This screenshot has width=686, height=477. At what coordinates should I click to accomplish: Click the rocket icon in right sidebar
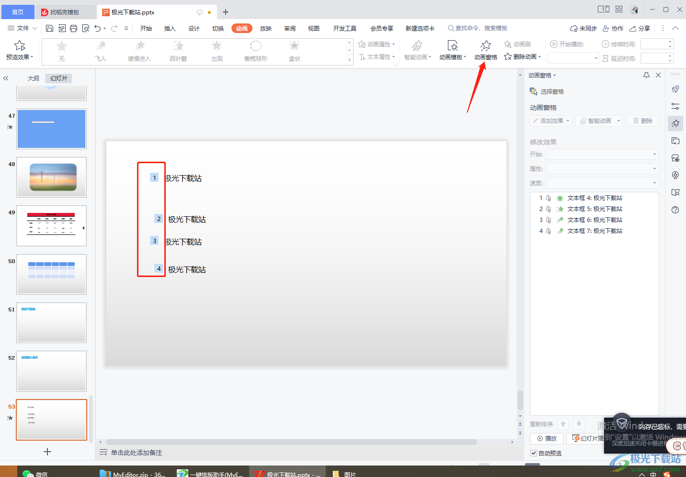click(675, 89)
